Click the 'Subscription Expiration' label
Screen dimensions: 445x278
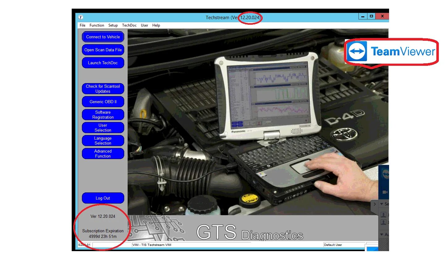click(x=103, y=231)
